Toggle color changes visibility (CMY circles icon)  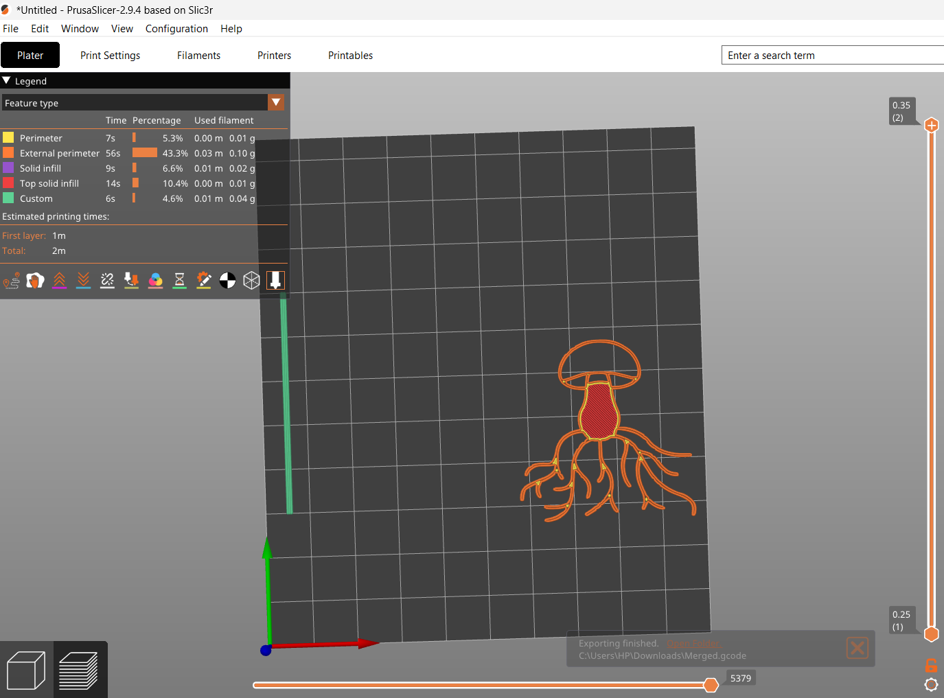156,280
